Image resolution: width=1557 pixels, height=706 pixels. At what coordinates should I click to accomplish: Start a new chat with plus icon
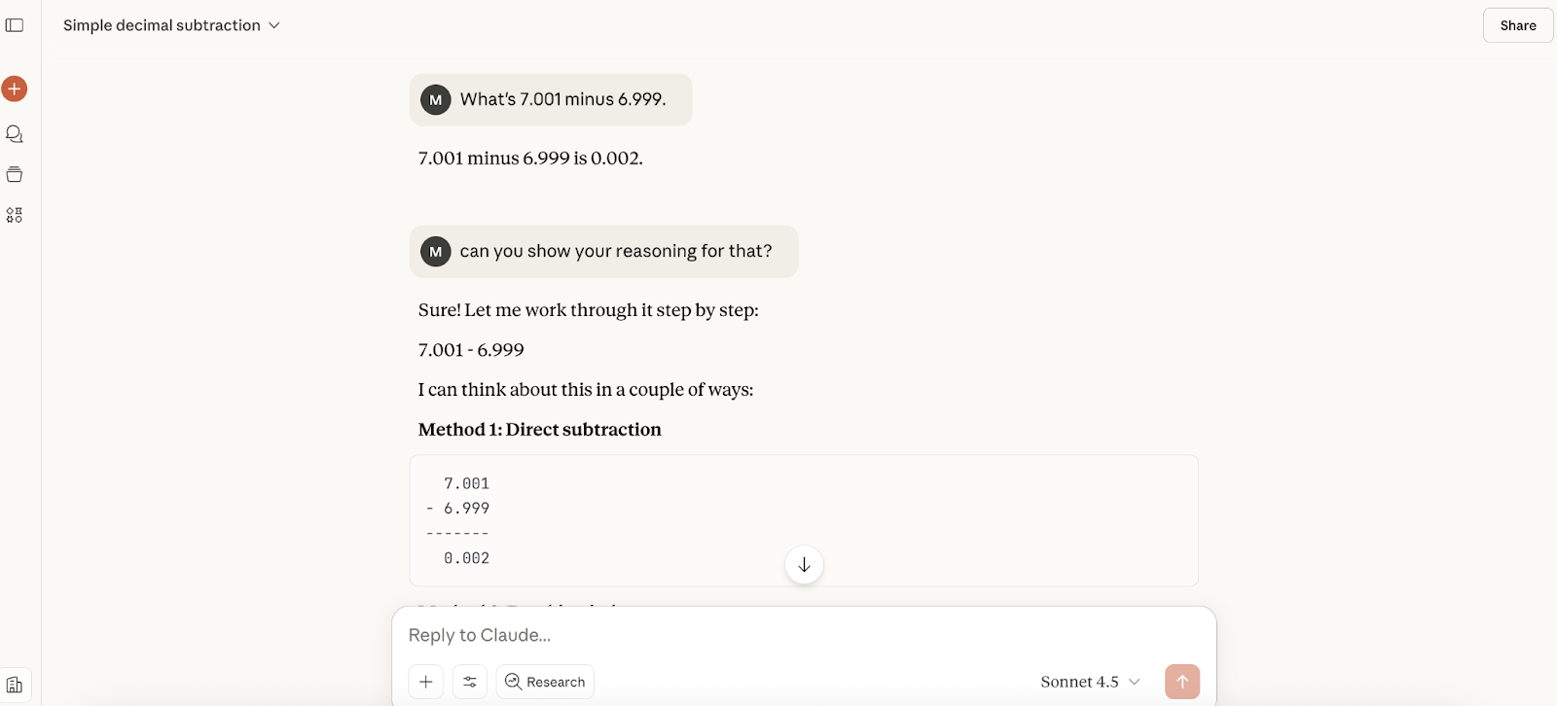15,89
